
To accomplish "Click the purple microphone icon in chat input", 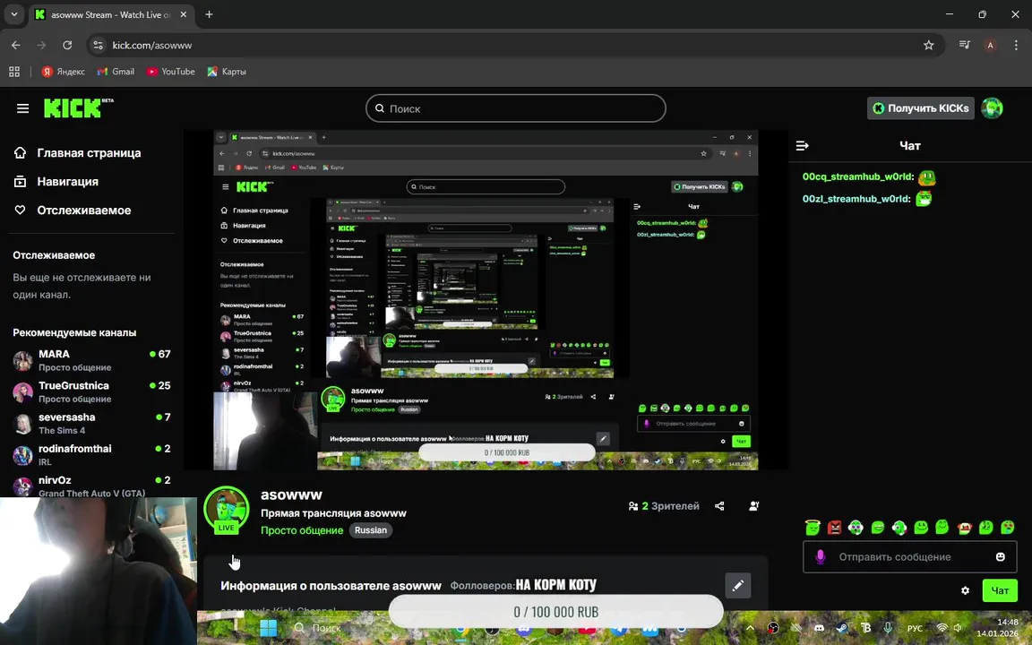I will click(x=820, y=557).
